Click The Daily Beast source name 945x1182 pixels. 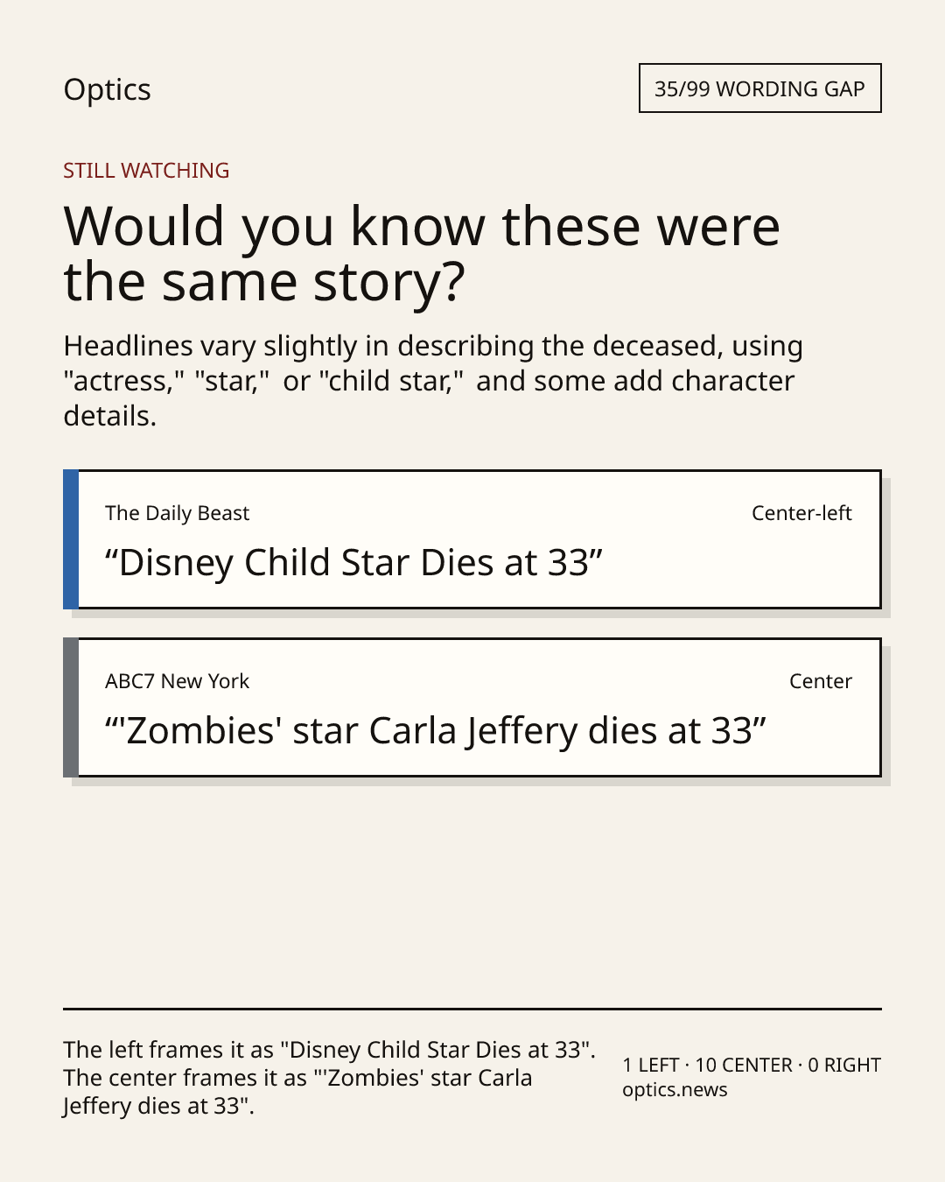(x=177, y=513)
